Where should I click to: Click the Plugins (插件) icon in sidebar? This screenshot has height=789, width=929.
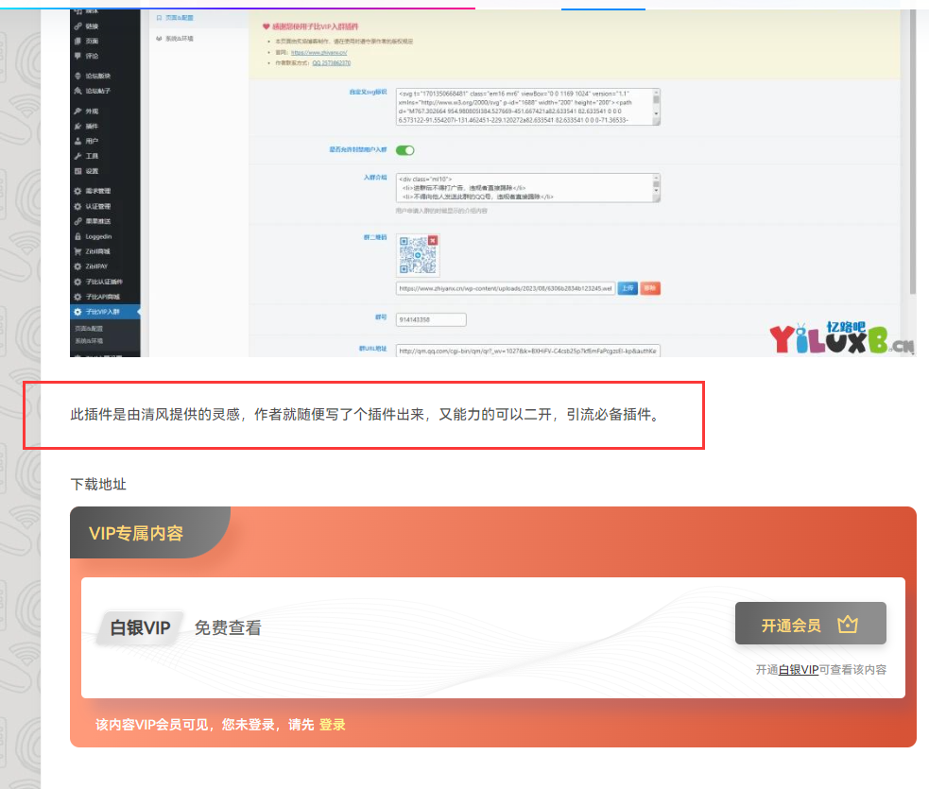pyautogui.click(x=77, y=126)
